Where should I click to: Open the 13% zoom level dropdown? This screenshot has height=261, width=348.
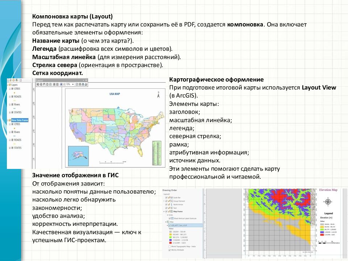click(73, 85)
